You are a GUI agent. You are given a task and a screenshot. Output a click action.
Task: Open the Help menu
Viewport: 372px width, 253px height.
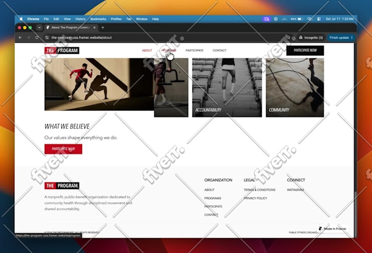click(155, 19)
